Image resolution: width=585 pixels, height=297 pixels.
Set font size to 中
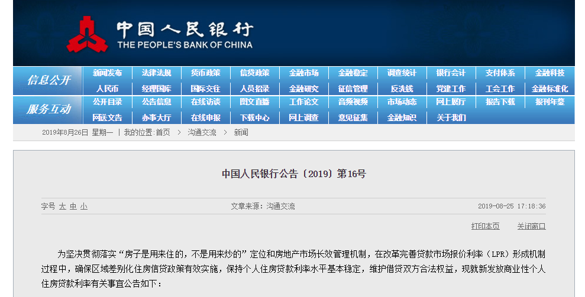click(x=73, y=207)
